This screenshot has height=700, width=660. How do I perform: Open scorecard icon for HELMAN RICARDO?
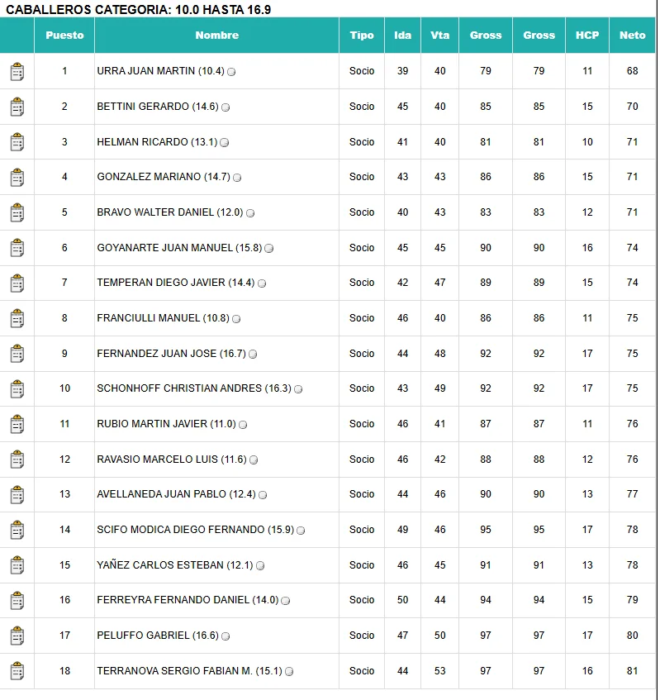17,142
